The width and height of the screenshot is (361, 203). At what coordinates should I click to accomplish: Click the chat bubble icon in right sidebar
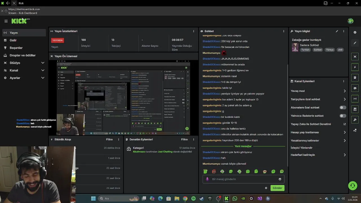pos(355,88)
